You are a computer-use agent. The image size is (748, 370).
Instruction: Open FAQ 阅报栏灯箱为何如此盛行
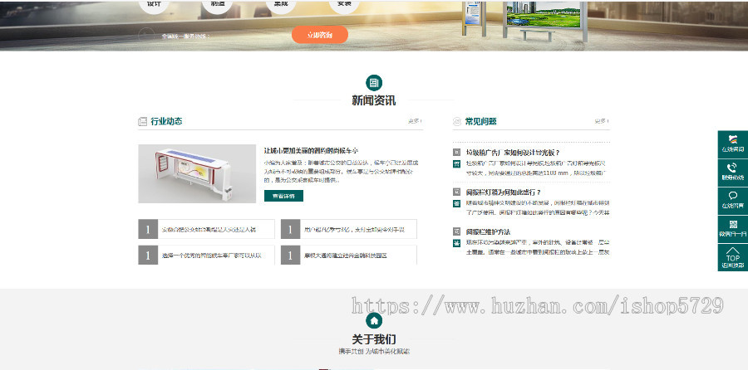pyautogui.click(x=504, y=192)
